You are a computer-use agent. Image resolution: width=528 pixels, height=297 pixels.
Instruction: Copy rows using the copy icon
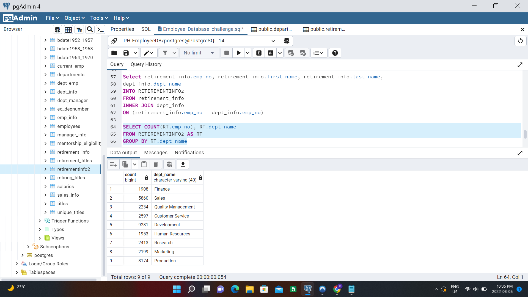[125, 164]
